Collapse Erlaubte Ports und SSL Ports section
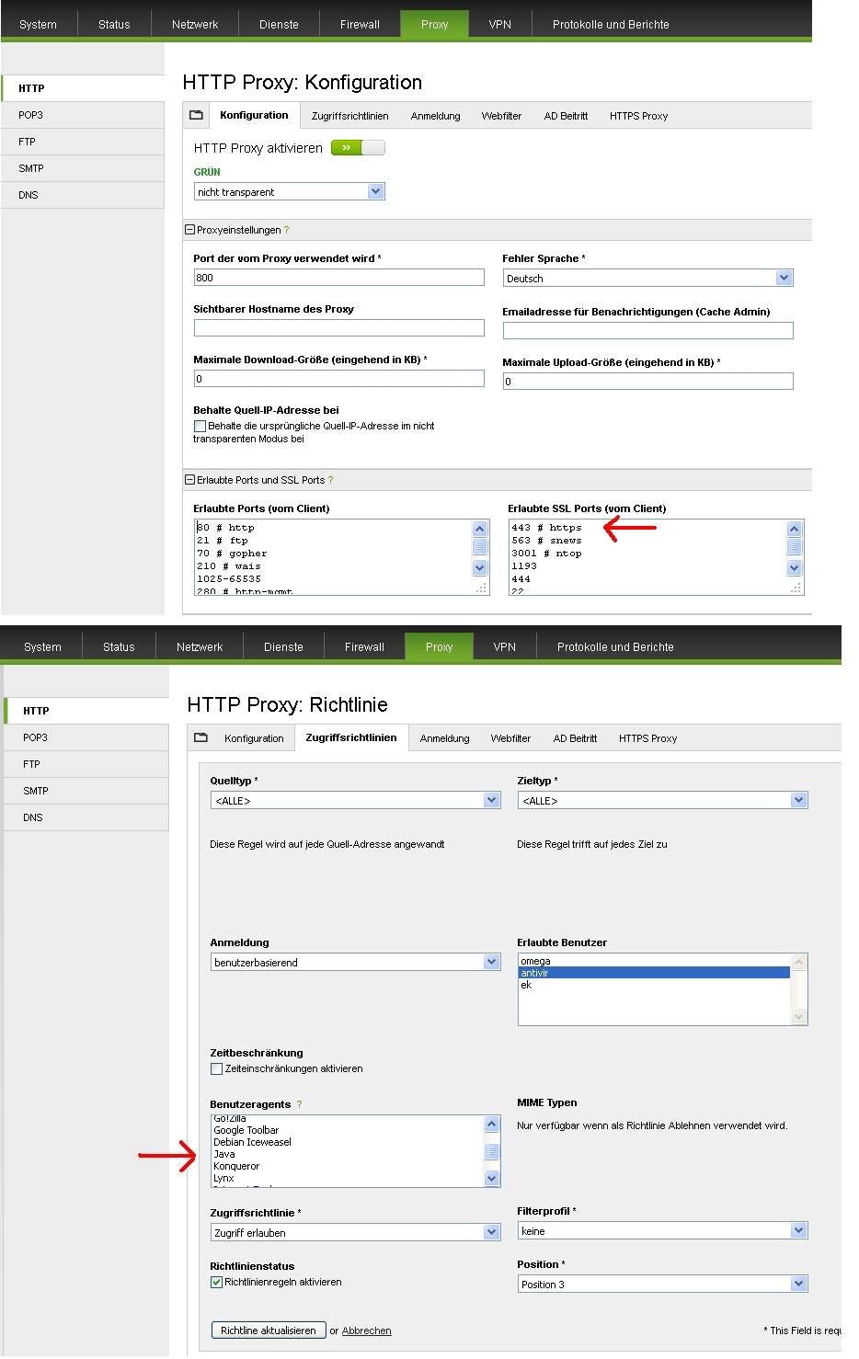 pos(190,480)
